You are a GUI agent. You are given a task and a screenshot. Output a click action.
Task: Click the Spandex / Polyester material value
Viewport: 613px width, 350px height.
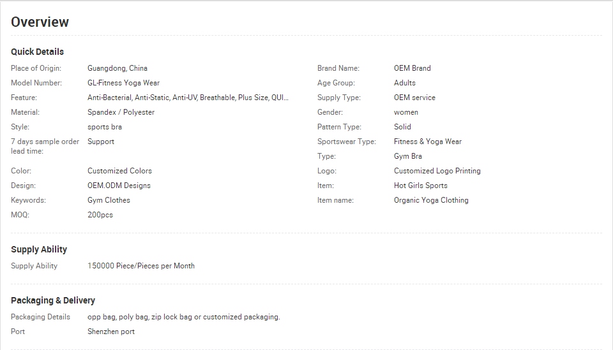[121, 112]
